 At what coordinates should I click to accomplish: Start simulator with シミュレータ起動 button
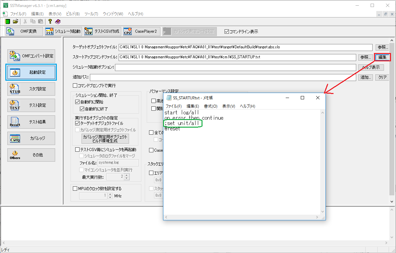click(x=63, y=31)
